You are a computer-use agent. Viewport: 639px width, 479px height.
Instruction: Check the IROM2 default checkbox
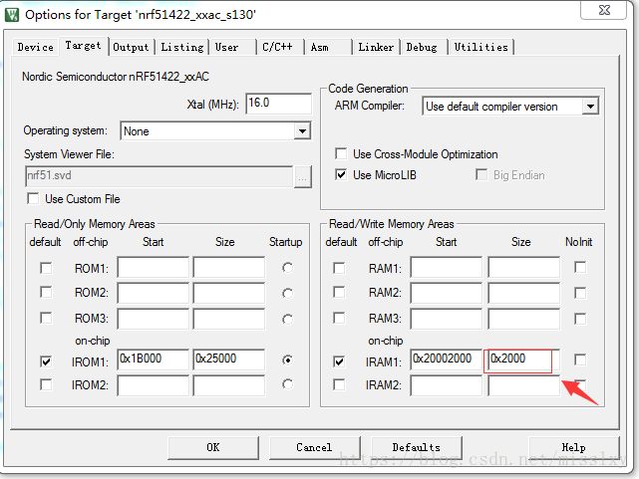click(46, 384)
